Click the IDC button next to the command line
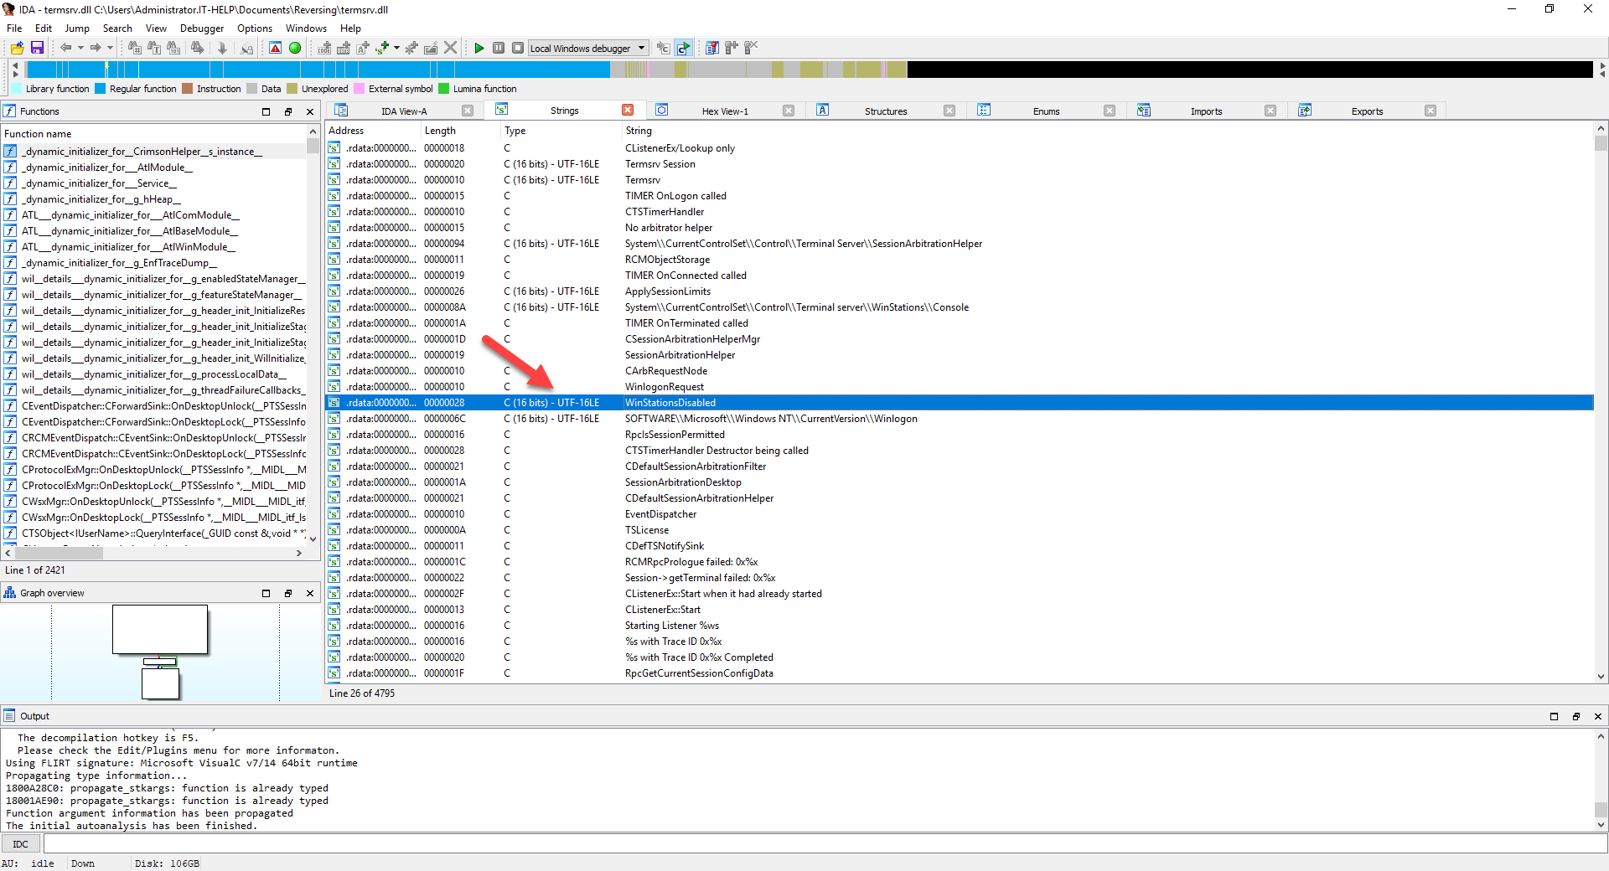This screenshot has height=871, width=1609. pyautogui.click(x=21, y=844)
